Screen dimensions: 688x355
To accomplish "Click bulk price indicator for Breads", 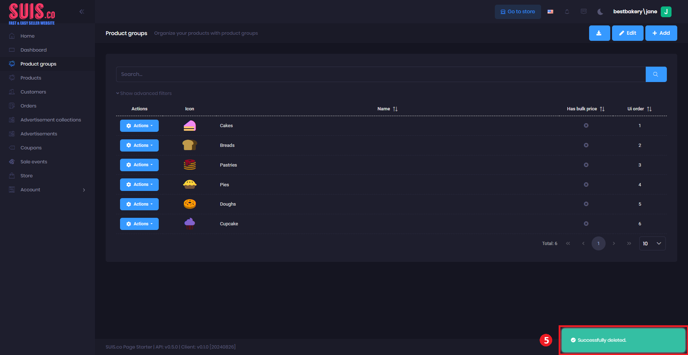I will (586, 145).
